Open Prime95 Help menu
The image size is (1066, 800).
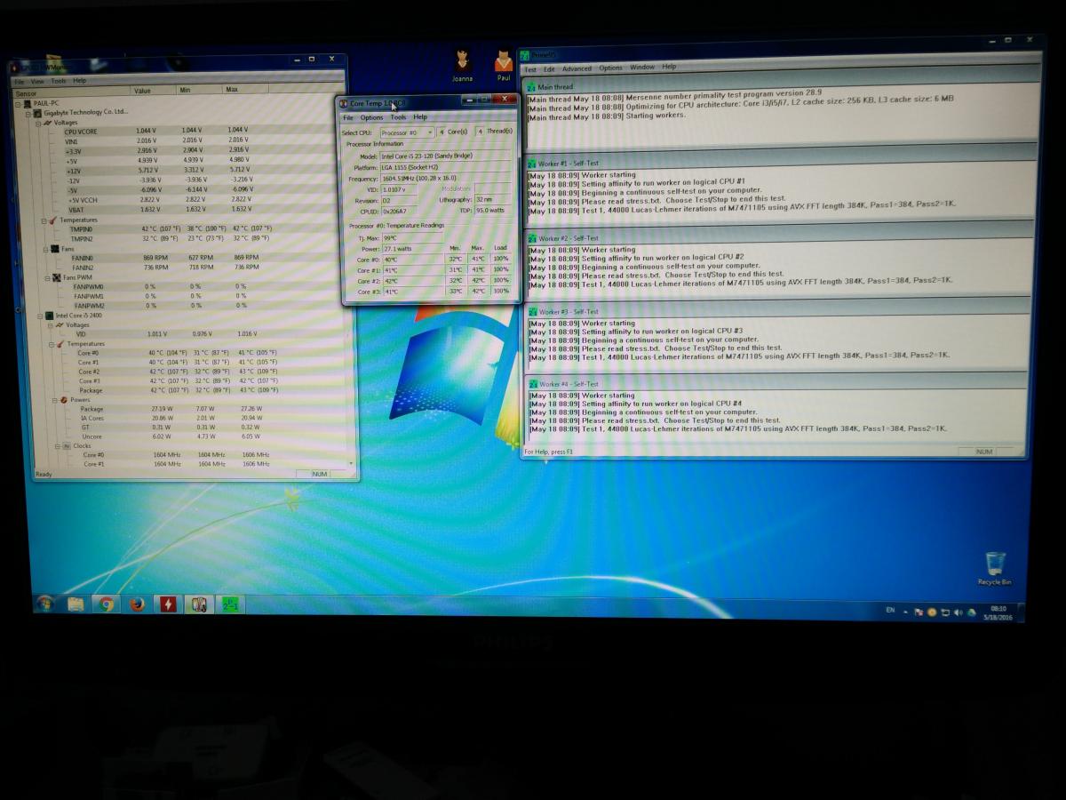click(x=669, y=67)
